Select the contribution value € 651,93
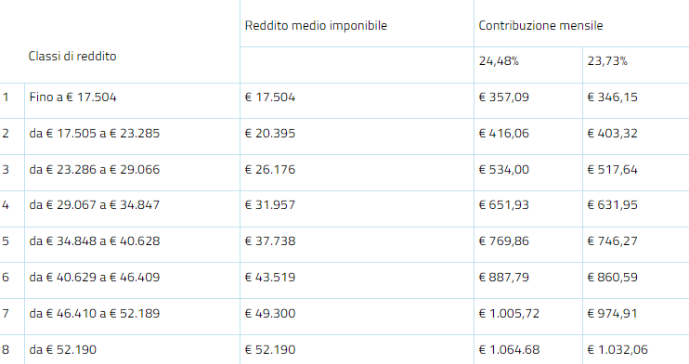The image size is (689, 364). point(503,205)
